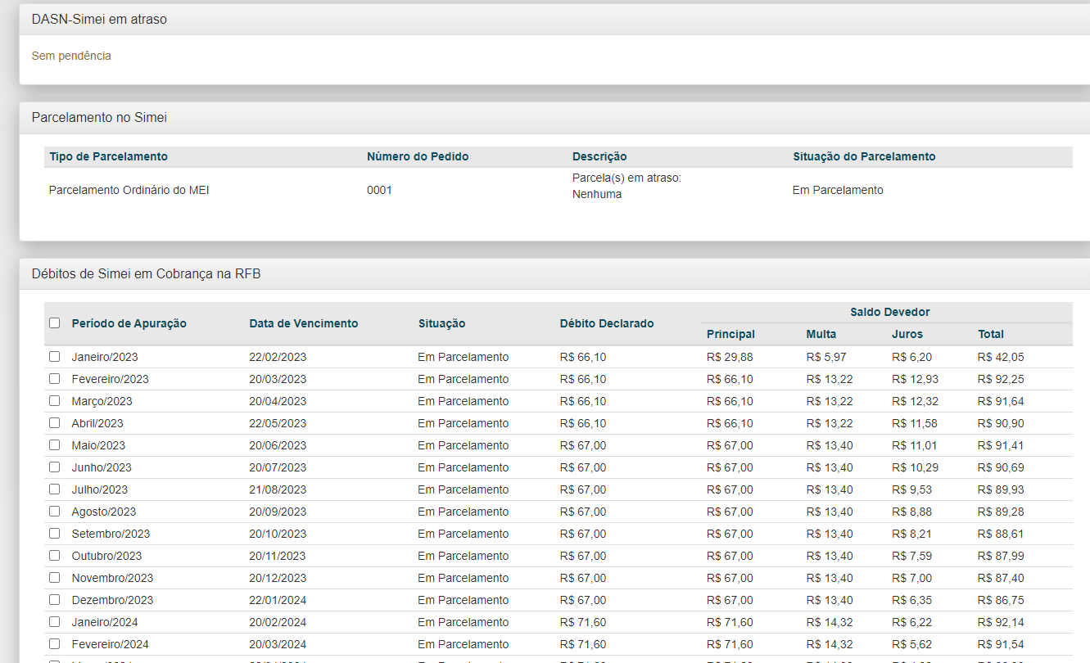Select the Junho/2023 checkbox
The height and width of the screenshot is (663, 1090).
tap(54, 467)
